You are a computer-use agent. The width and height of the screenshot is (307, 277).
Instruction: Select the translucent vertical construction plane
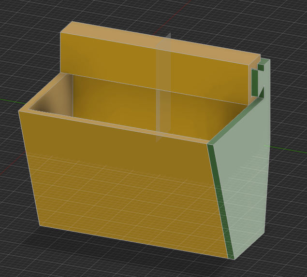coord(163,87)
